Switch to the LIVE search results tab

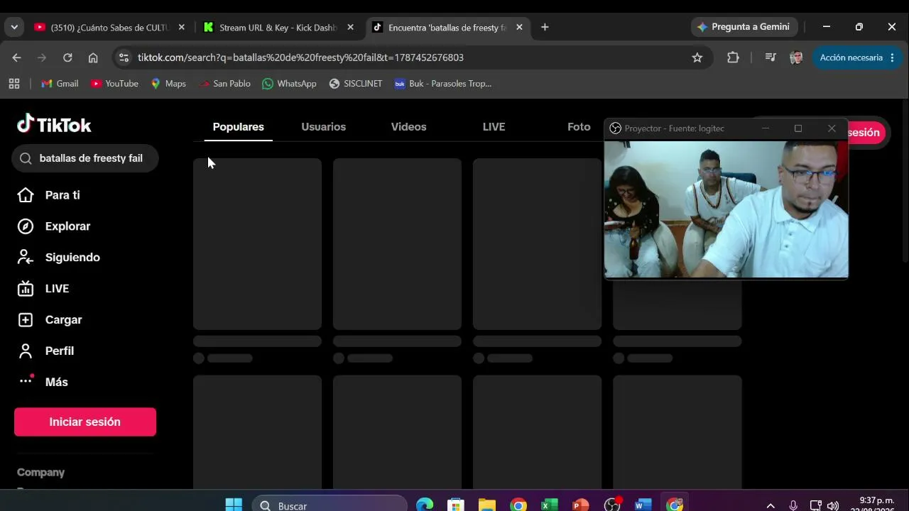[494, 127]
